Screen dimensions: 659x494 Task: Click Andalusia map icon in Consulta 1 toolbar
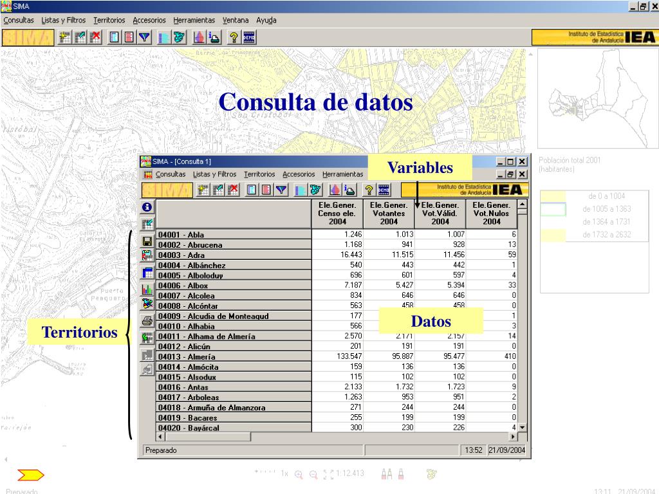[315, 190]
